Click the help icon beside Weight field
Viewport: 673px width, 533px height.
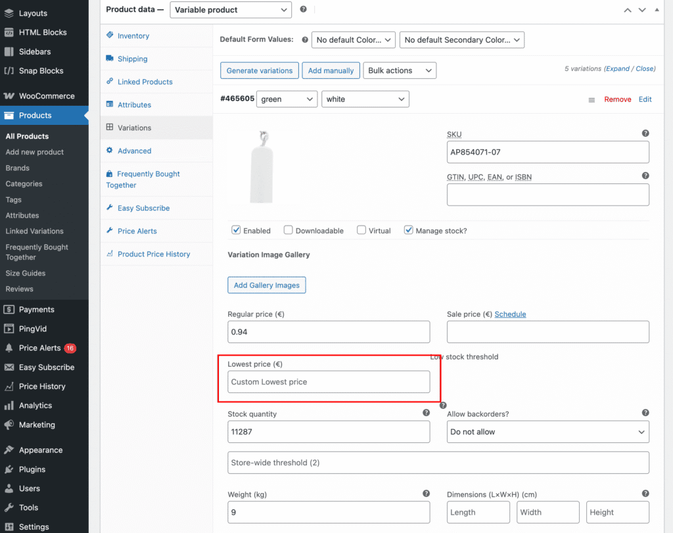point(426,494)
